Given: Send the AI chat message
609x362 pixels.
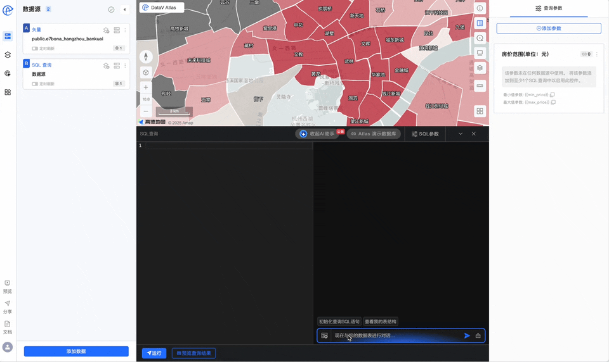Looking at the screenshot, I should click(468, 335).
